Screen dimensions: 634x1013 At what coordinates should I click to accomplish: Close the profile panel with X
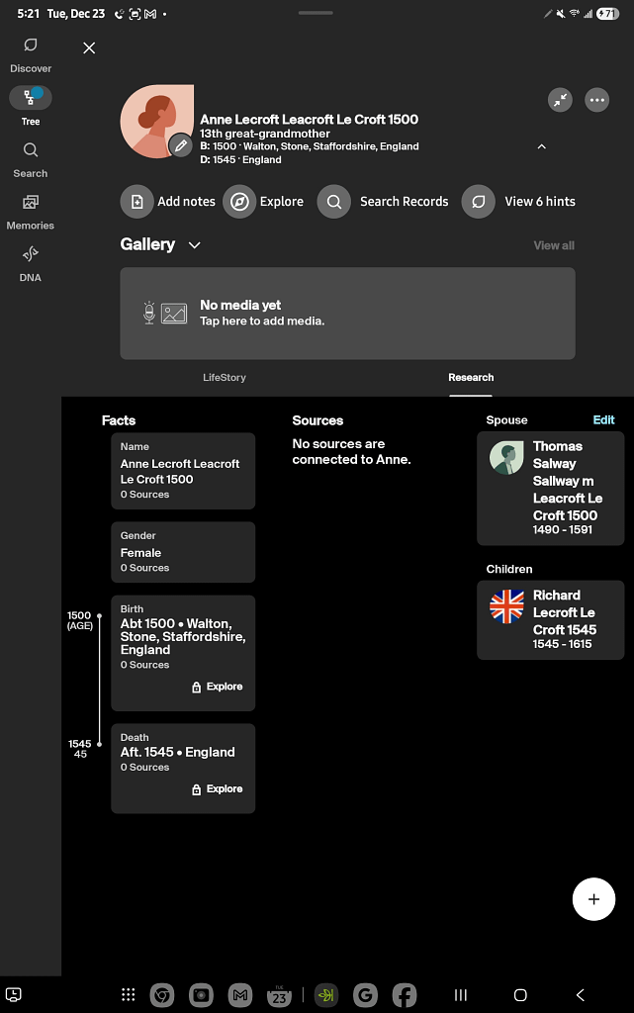tap(89, 47)
